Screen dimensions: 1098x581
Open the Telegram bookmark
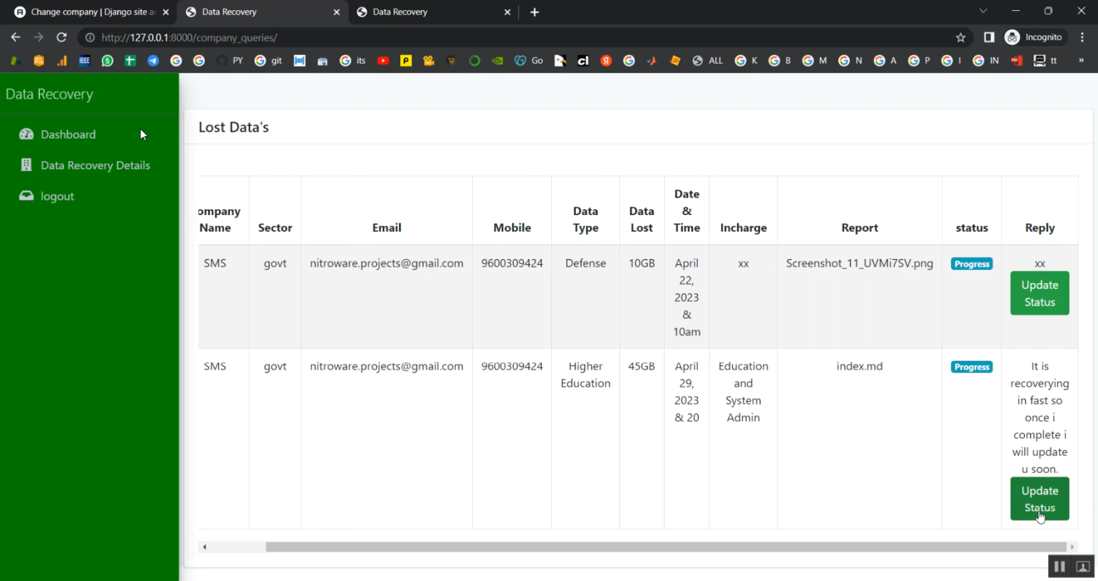coord(153,61)
